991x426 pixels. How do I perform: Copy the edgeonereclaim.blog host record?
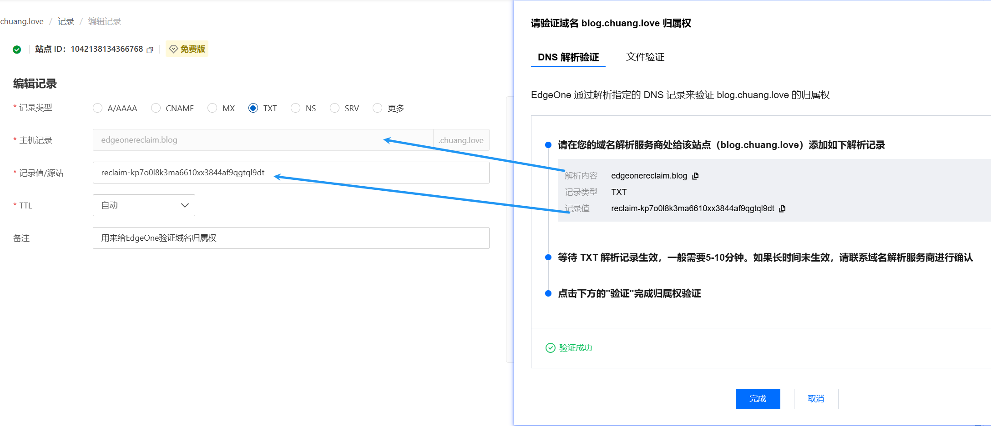pyautogui.click(x=695, y=176)
